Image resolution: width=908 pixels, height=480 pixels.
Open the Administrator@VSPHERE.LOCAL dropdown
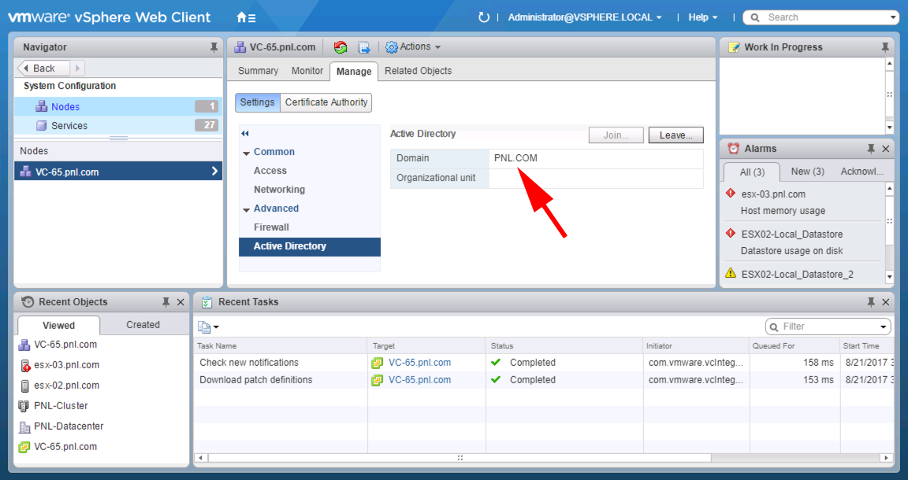point(585,17)
